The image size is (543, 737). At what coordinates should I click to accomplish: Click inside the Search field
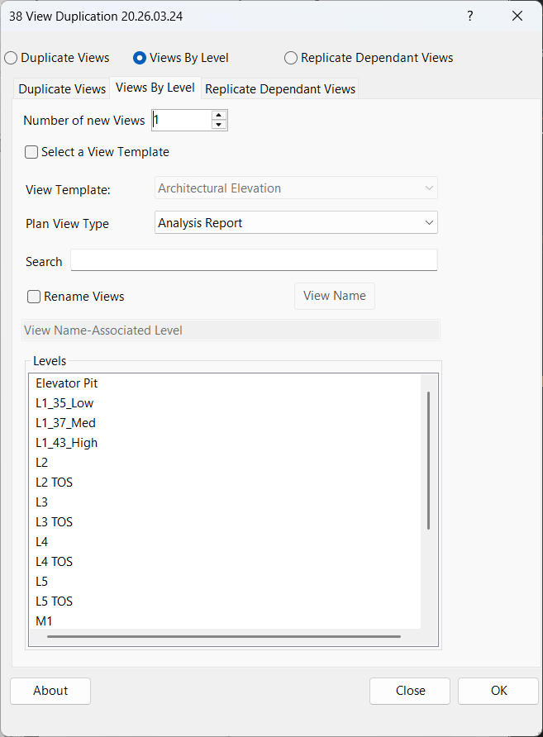pyautogui.click(x=254, y=260)
